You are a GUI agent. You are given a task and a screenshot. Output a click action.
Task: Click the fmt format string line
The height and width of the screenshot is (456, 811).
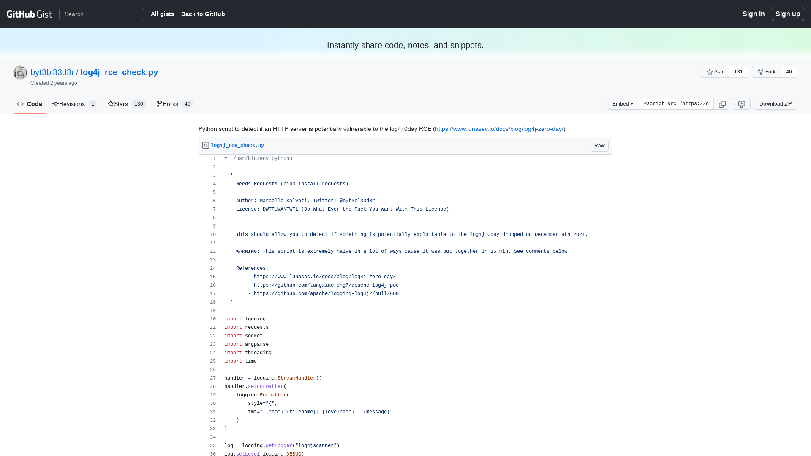click(320, 412)
